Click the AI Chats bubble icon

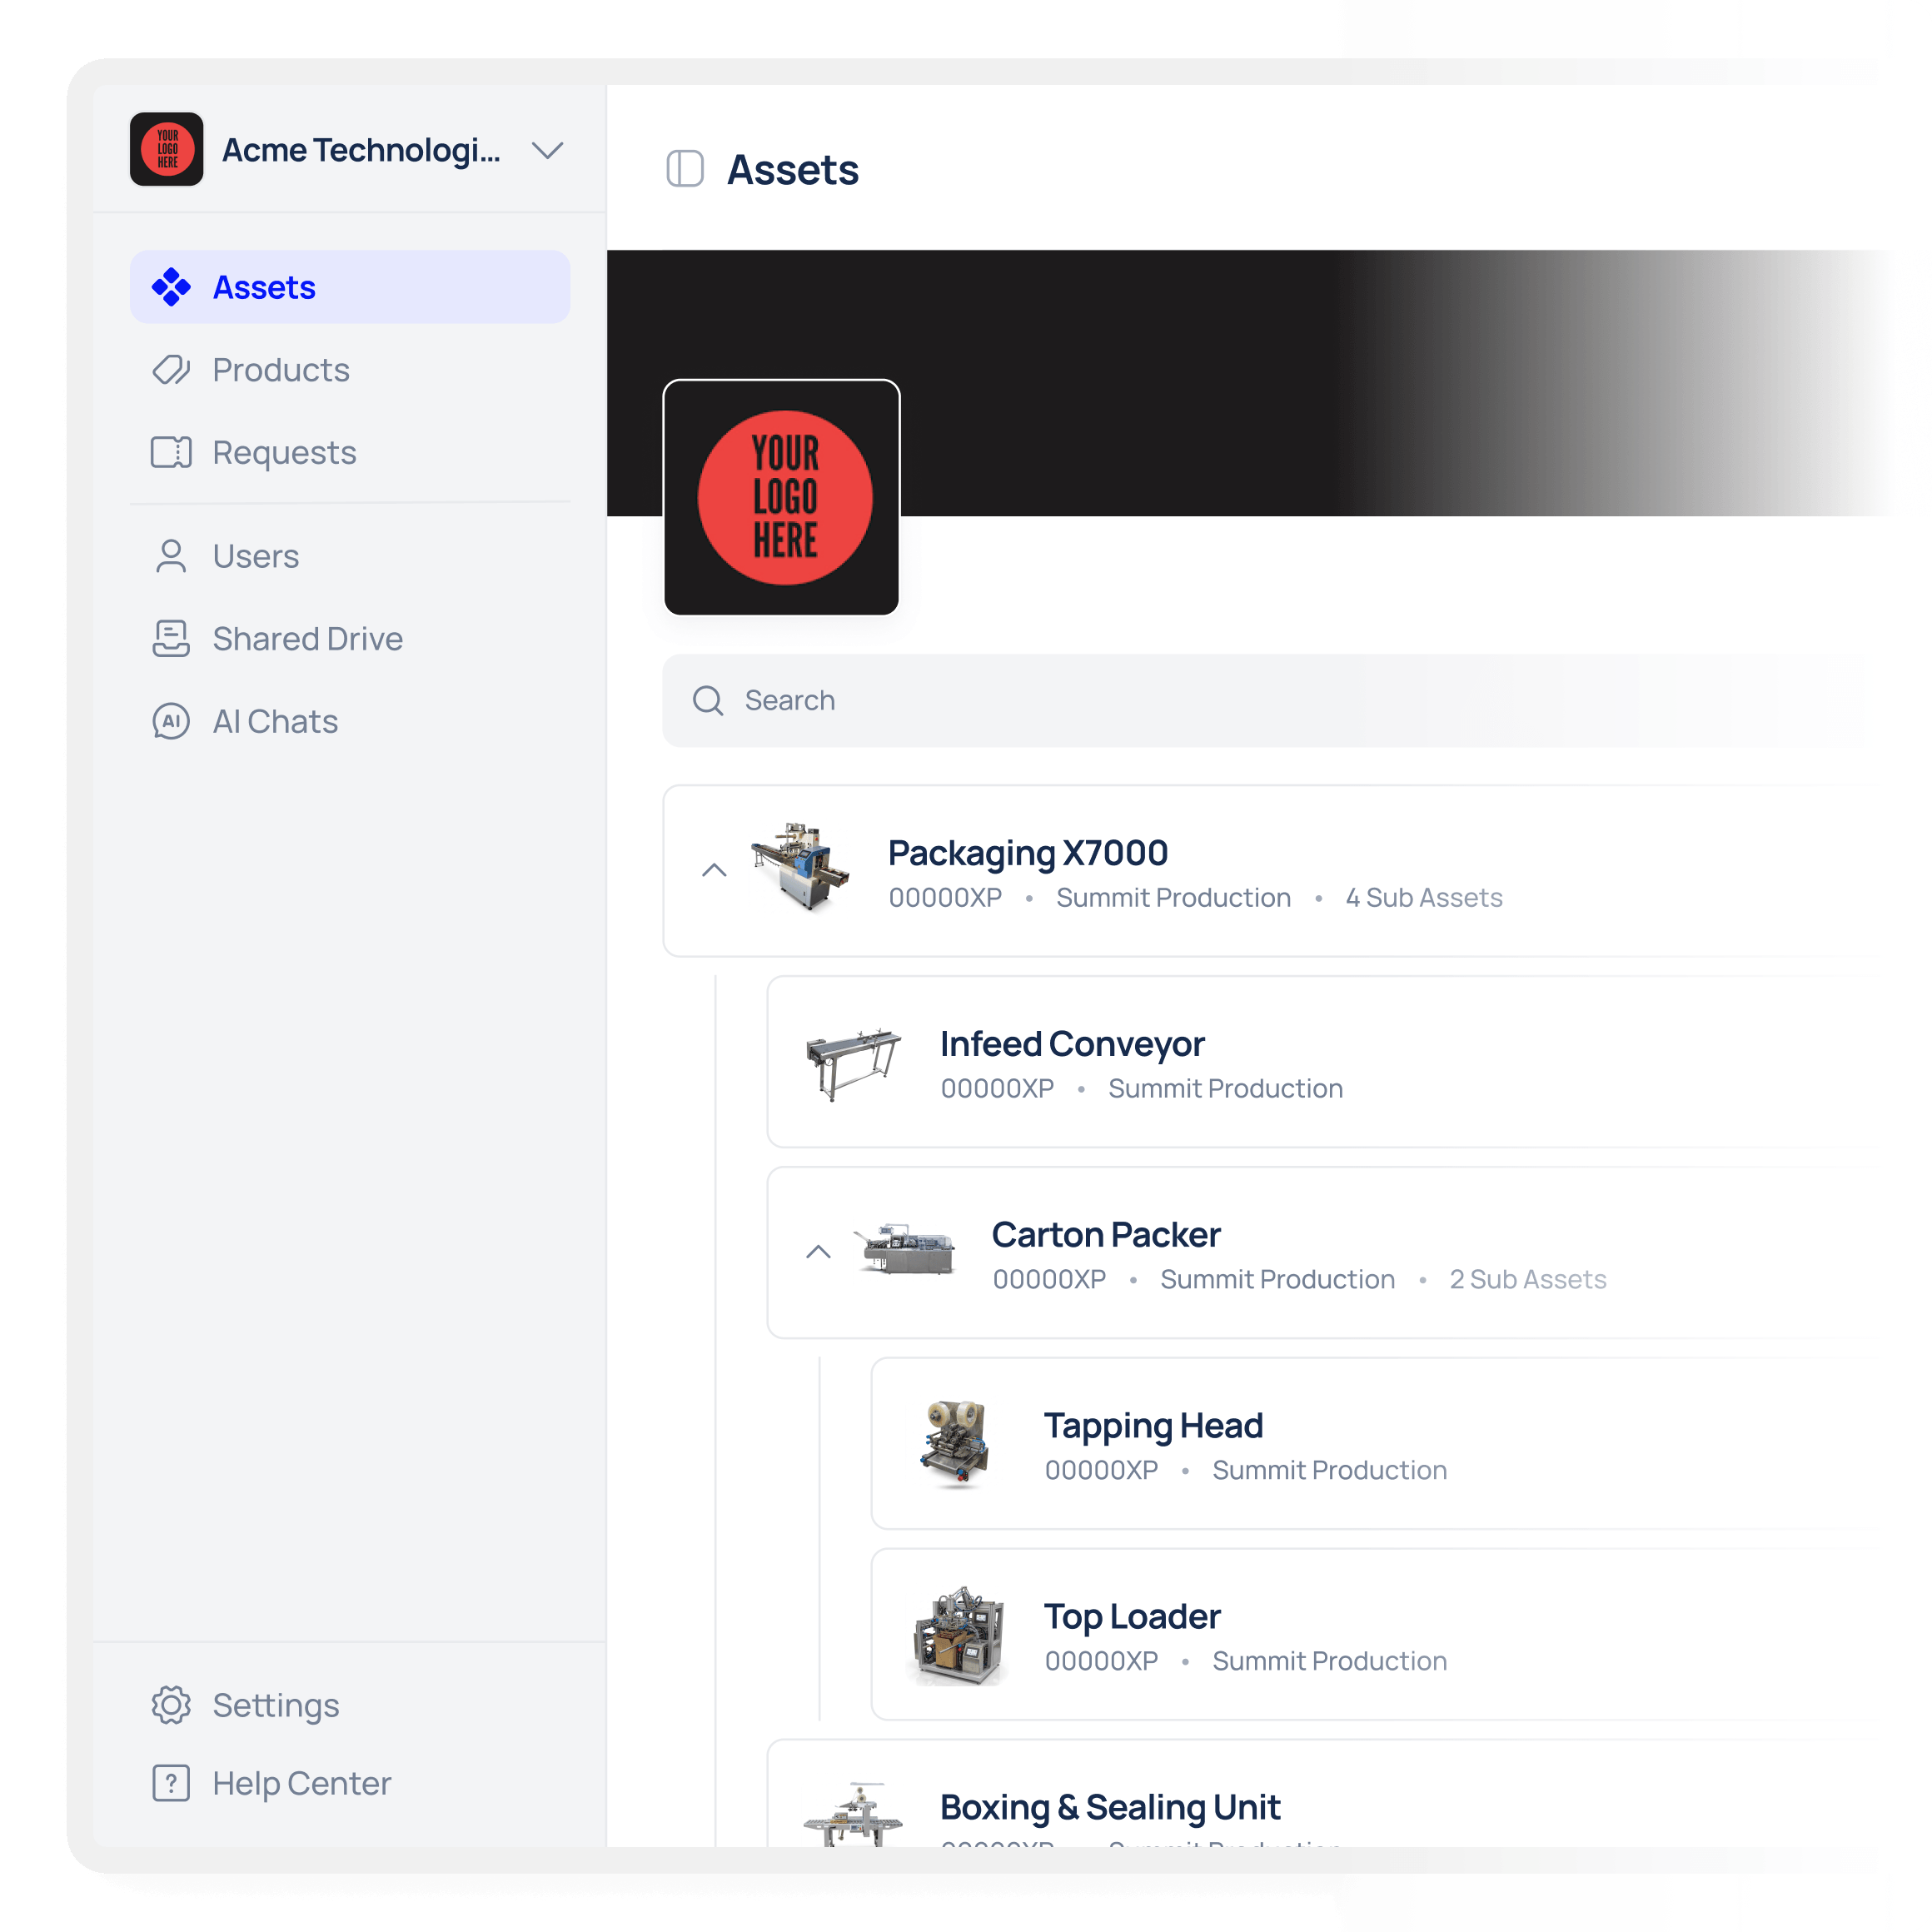171,721
